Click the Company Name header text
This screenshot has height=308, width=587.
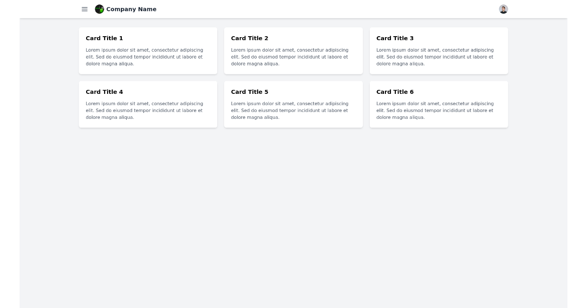(132, 9)
